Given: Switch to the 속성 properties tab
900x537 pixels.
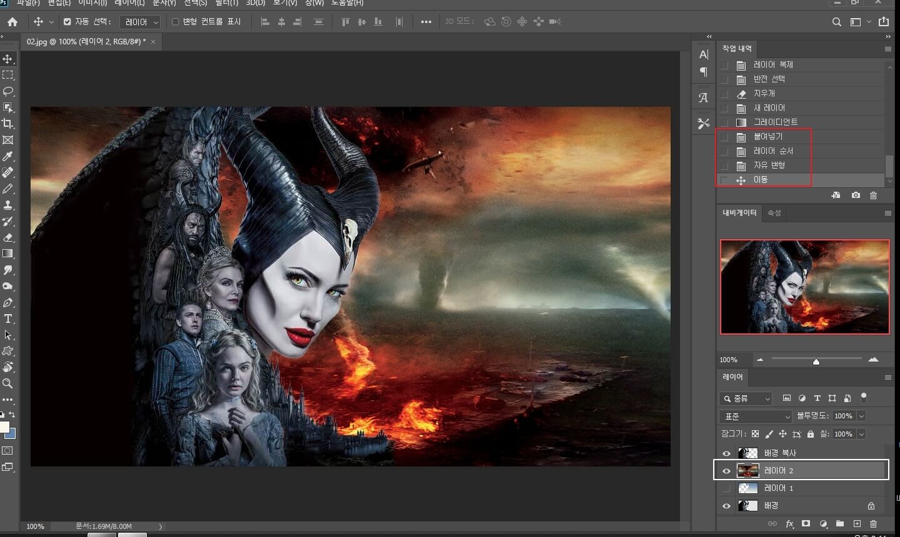Looking at the screenshot, I should point(774,213).
